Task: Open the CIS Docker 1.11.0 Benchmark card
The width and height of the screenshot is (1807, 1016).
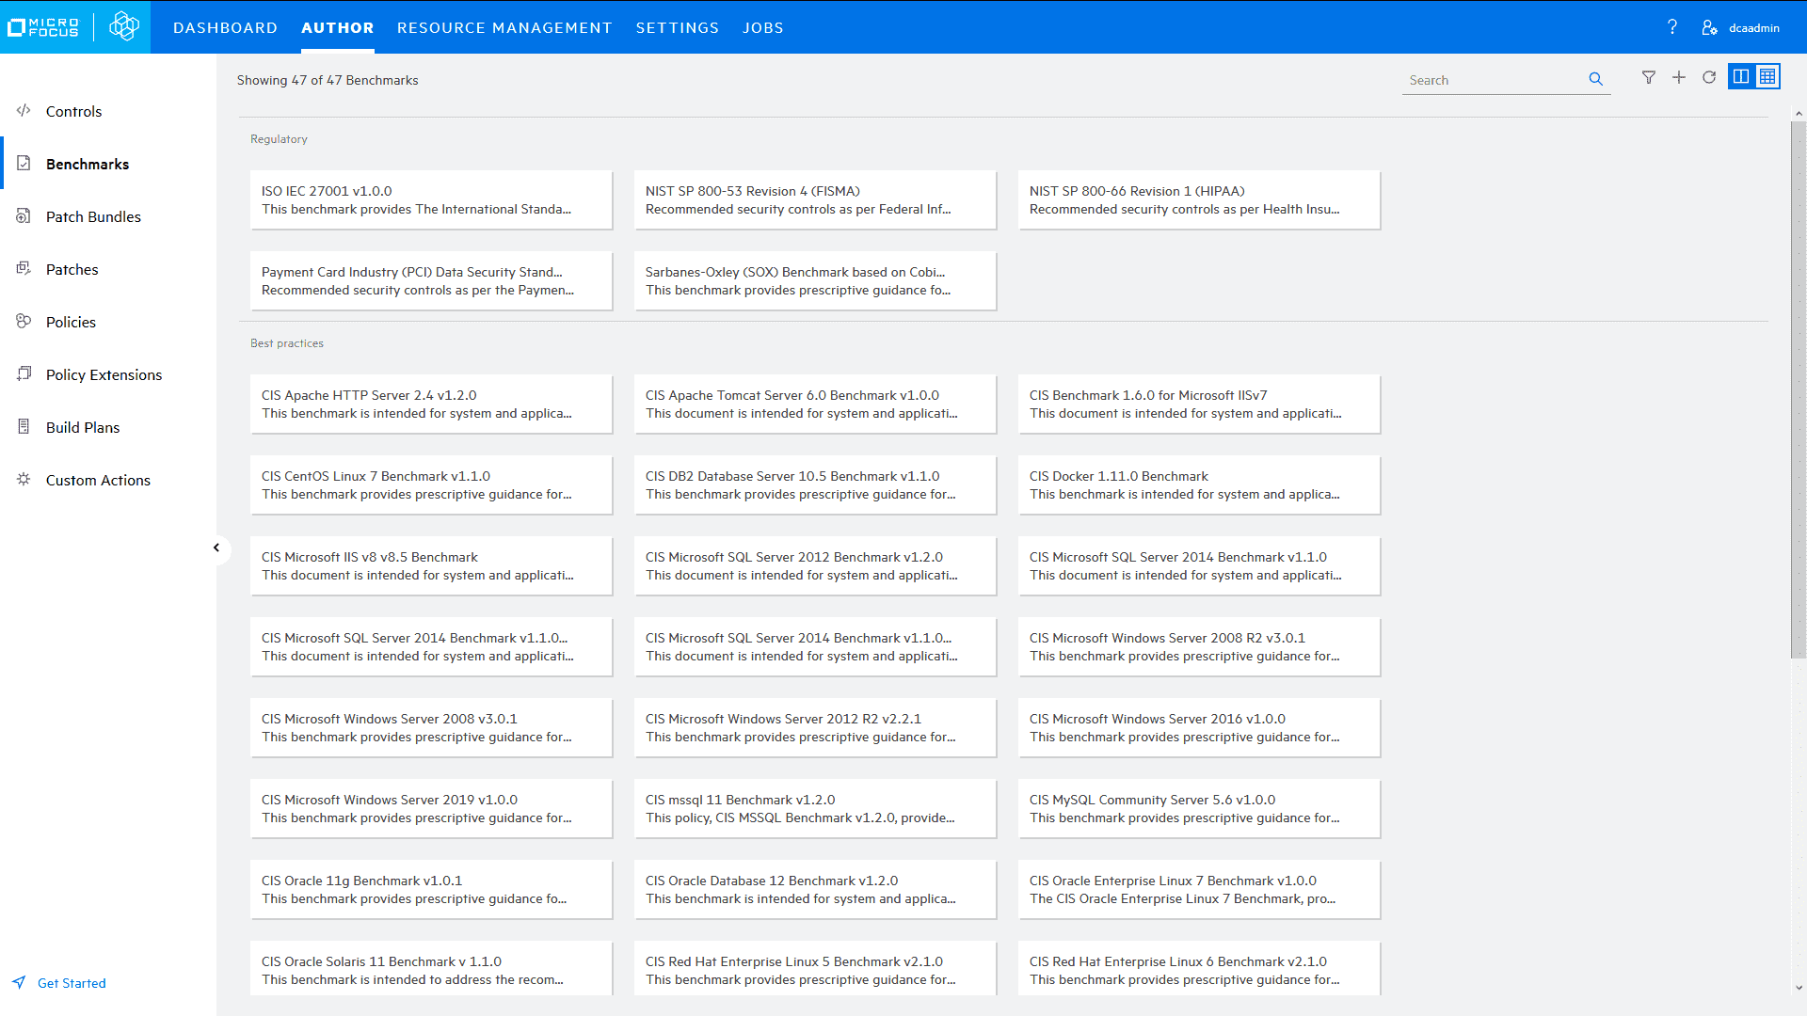Action: tap(1198, 485)
